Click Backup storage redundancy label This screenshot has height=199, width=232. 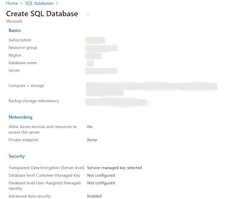click(x=34, y=101)
